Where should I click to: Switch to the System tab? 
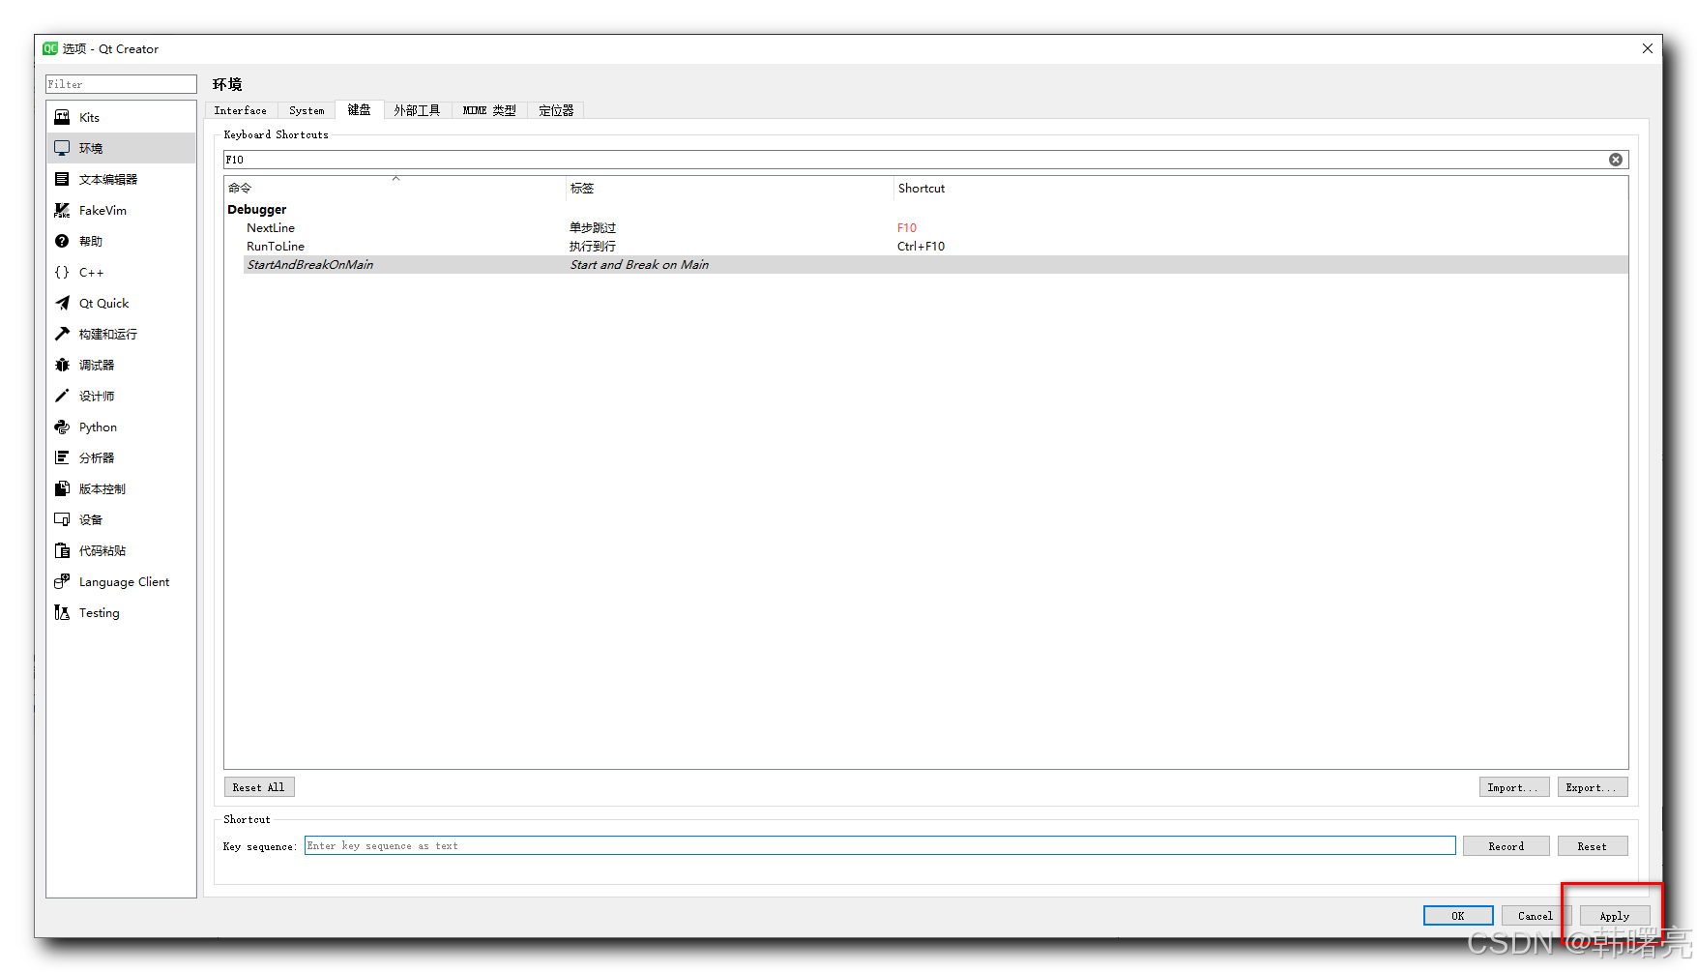307,110
